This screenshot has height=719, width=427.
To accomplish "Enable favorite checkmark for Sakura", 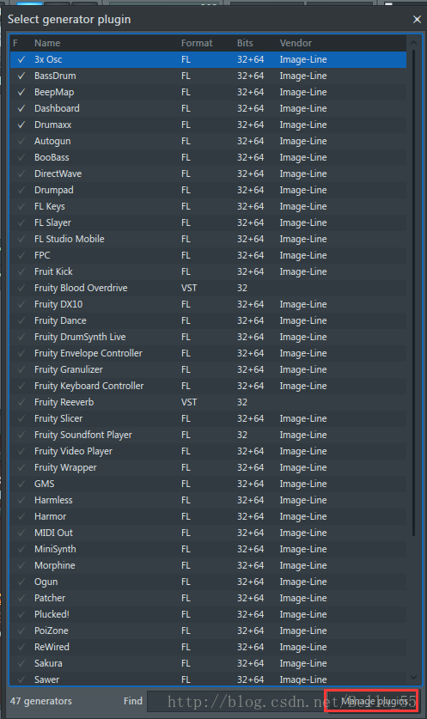I will [x=21, y=663].
